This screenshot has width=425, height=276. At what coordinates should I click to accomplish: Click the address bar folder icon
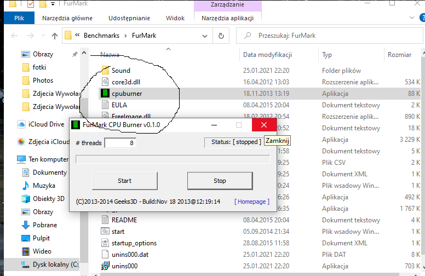pyautogui.click(x=68, y=35)
